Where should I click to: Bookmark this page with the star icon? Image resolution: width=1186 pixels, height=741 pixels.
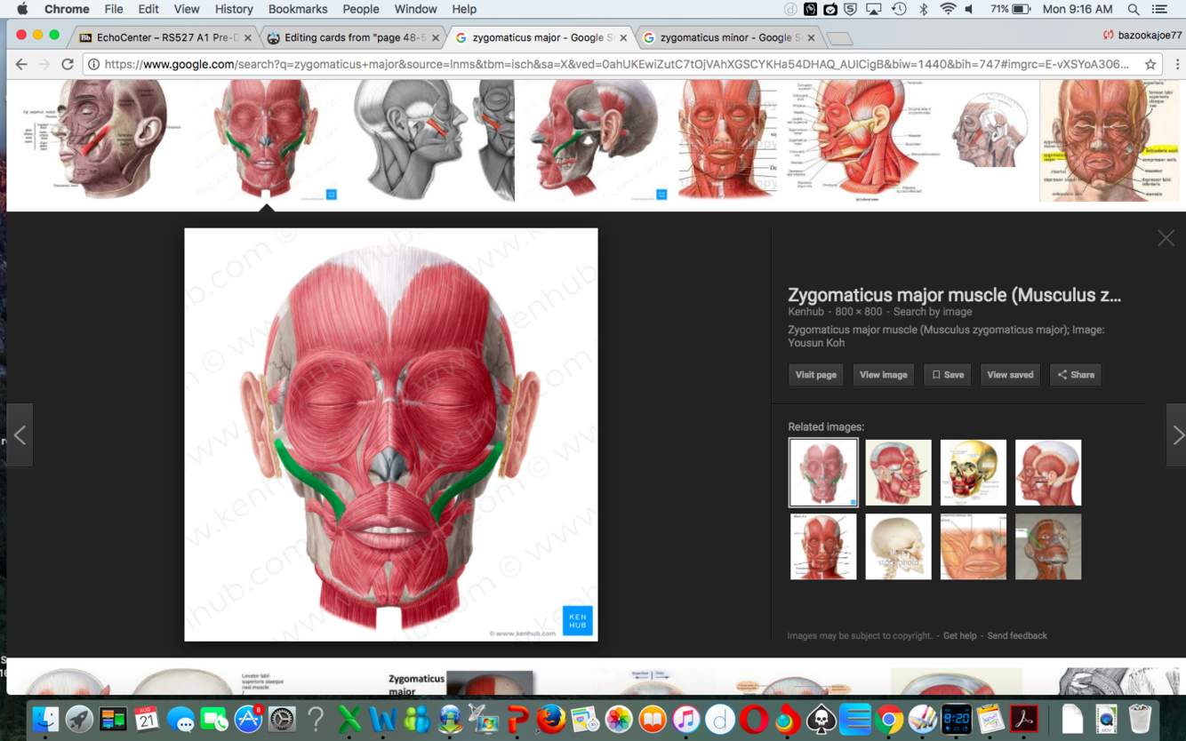(x=1150, y=64)
